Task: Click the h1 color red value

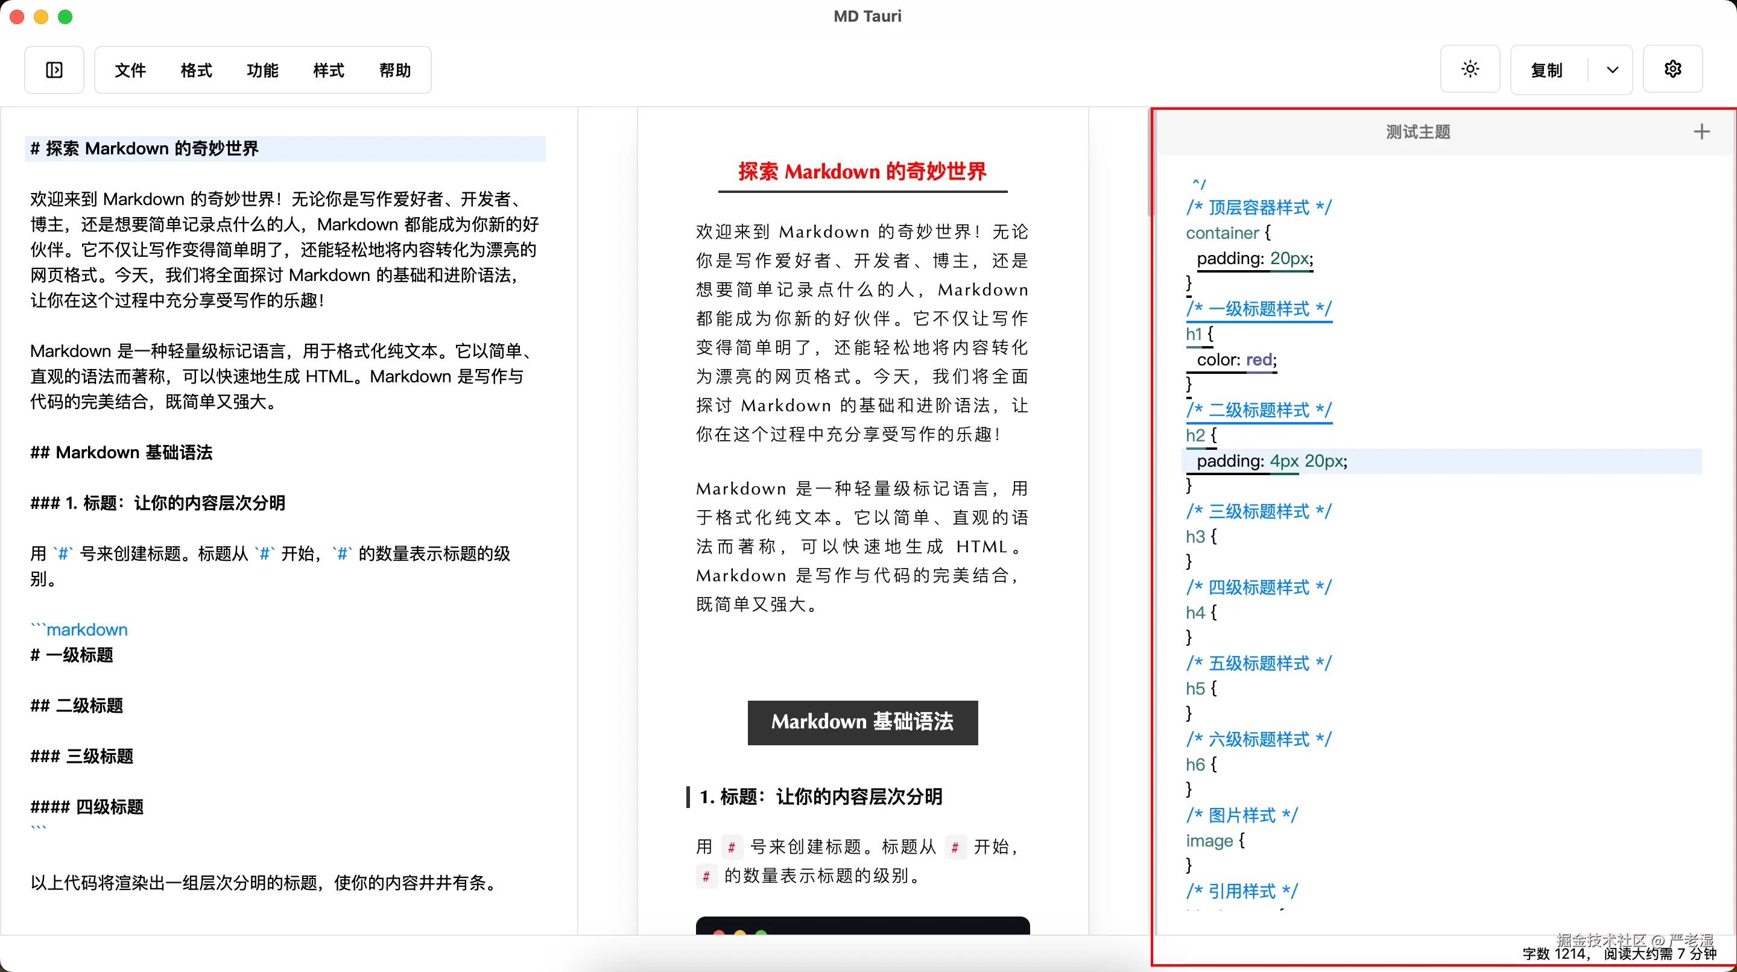Action: tap(1259, 360)
